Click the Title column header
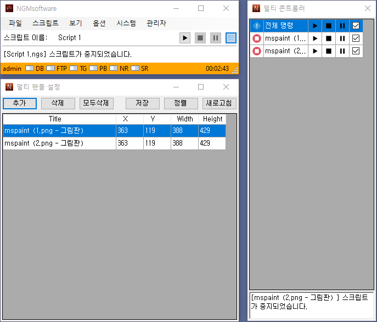The image size is (377, 322). [60, 119]
